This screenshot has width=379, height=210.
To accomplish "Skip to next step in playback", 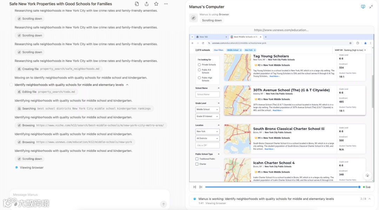I will (201, 187).
